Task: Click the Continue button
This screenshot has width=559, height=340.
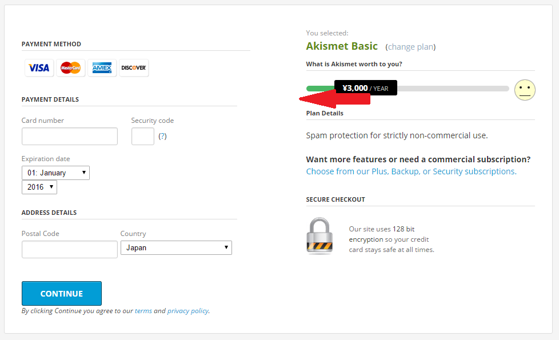Action: click(x=61, y=293)
